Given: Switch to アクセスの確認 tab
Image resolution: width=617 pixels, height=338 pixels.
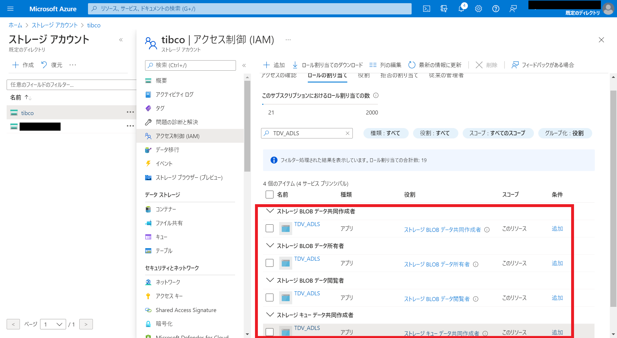Looking at the screenshot, I should pyautogui.click(x=279, y=76).
